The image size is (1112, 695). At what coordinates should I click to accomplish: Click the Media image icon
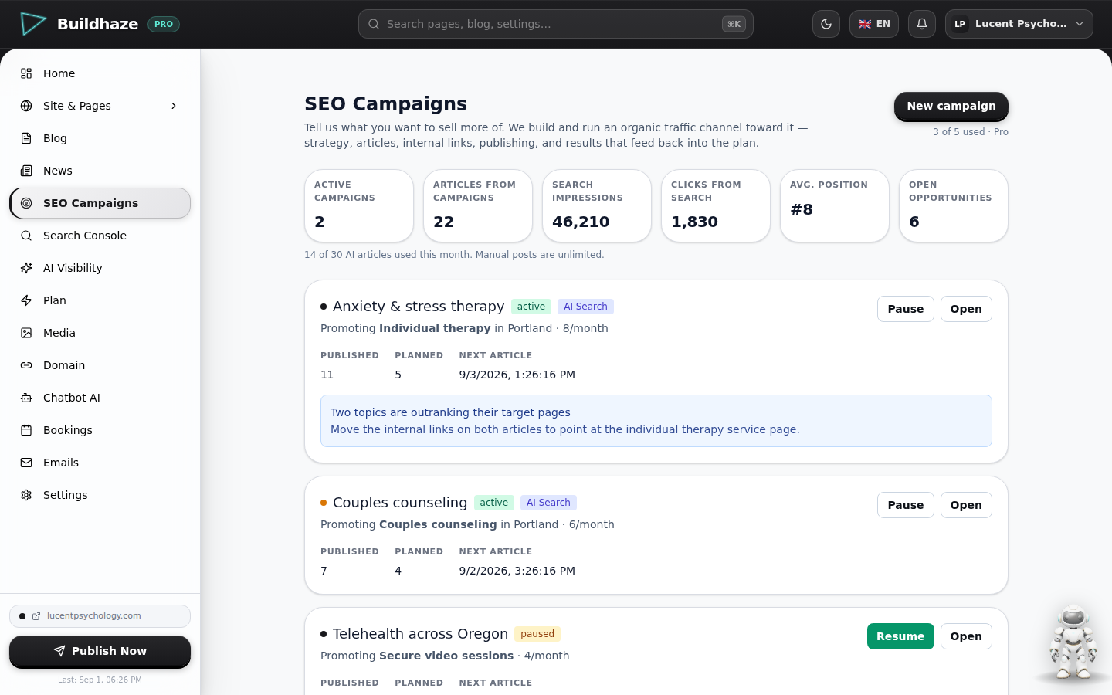(x=26, y=333)
